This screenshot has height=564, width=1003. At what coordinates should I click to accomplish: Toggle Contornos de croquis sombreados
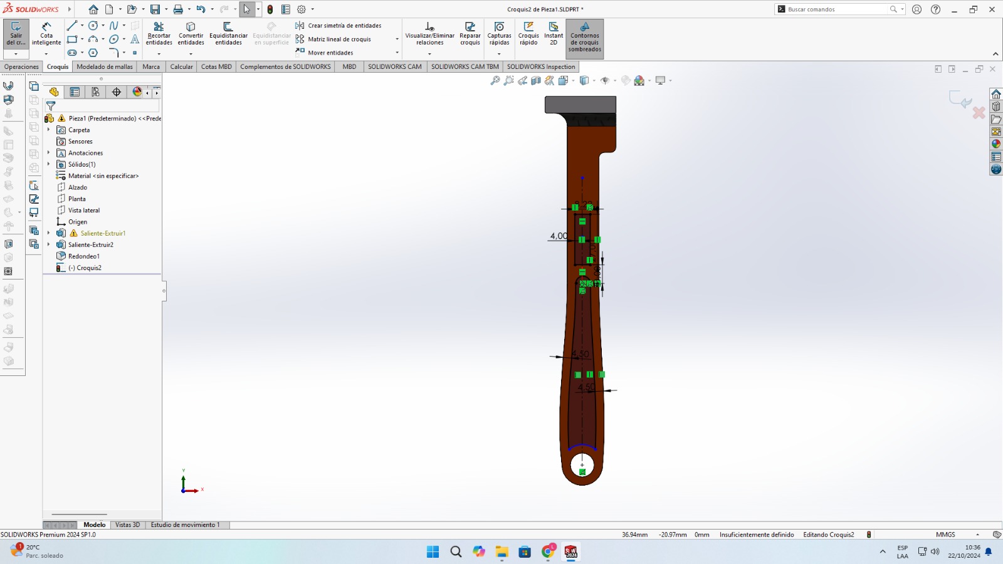584,39
